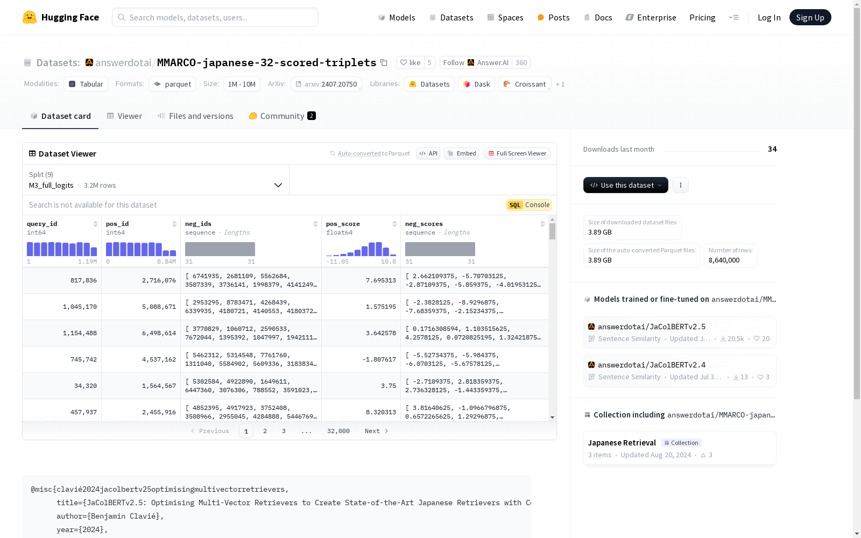Viewport: 861px width, 538px height.
Task: Click sort icon on pos_id column
Action: pos(174,224)
